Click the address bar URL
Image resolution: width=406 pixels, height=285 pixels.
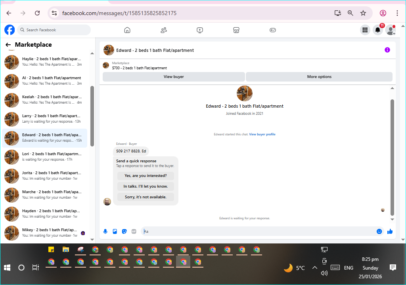coord(119,13)
